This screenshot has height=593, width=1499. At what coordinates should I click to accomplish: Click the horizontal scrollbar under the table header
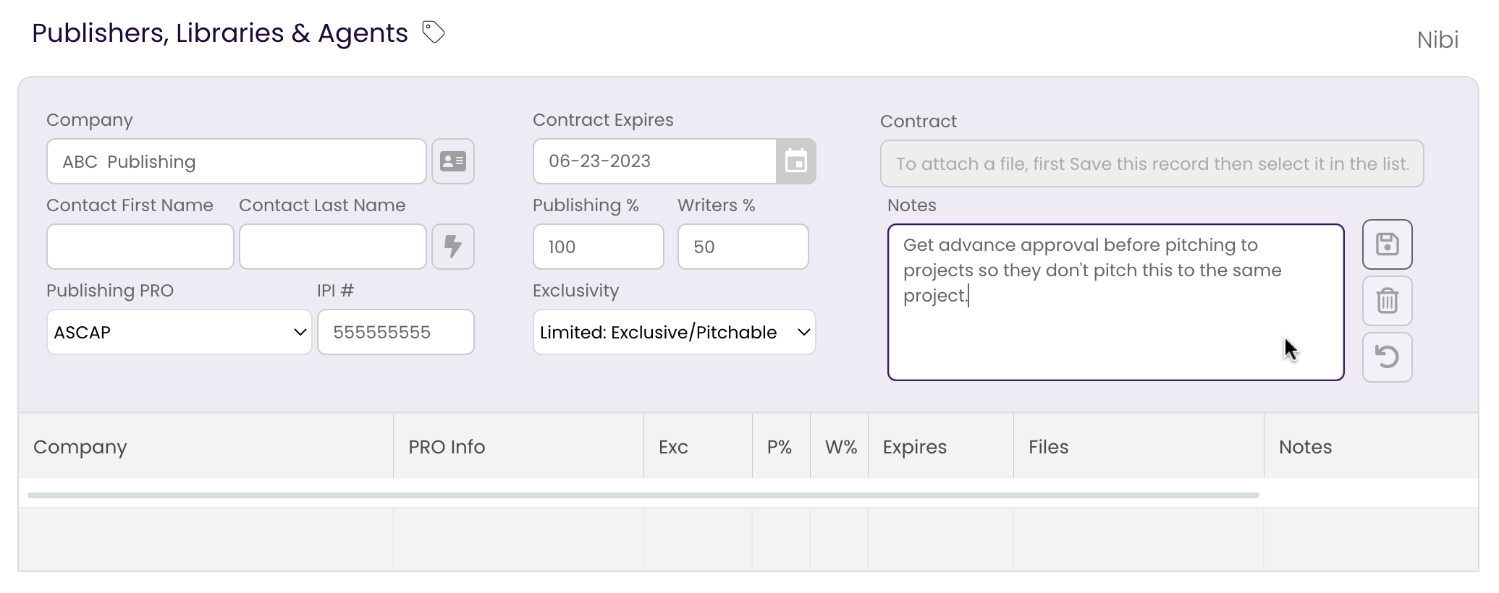click(643, 495)
